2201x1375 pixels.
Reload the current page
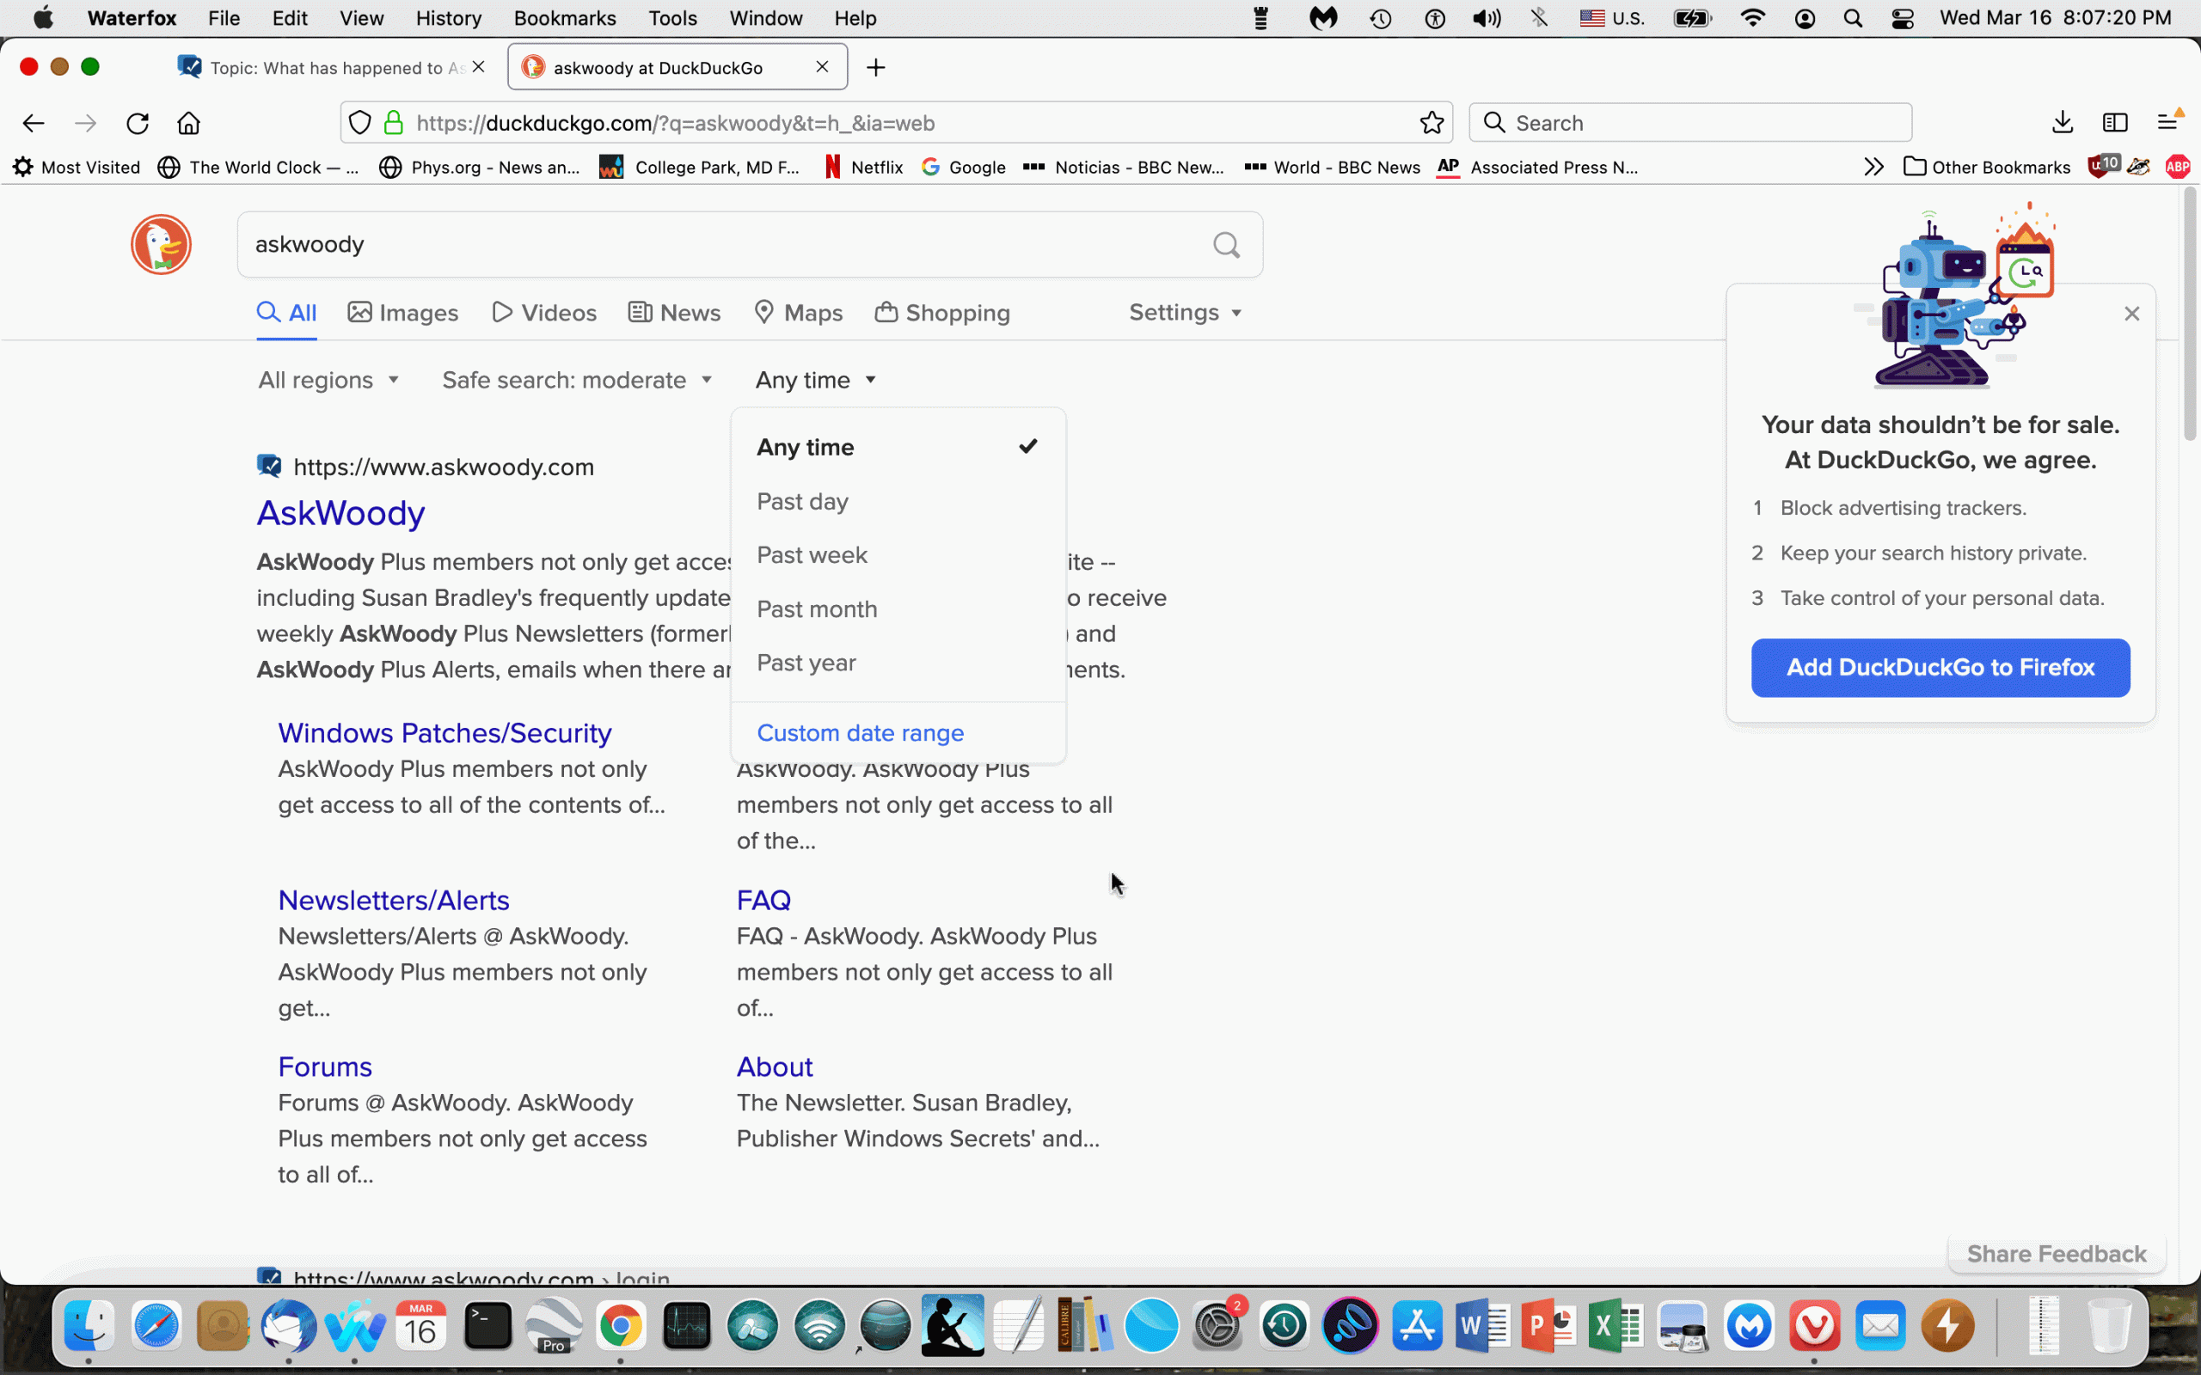pyautogui.click(x=138, y=123)
